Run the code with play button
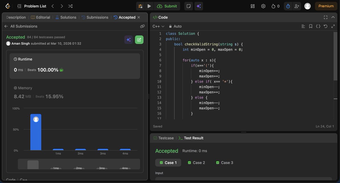Image resolution: width=340 pixels, height=183 pixels. (149, 6)
